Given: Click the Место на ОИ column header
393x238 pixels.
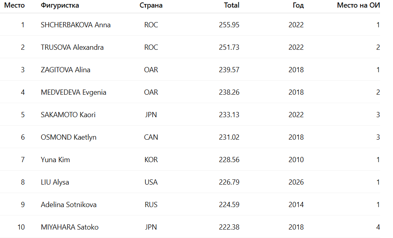Looking at the screenshot, I should [x=358, y=5].
